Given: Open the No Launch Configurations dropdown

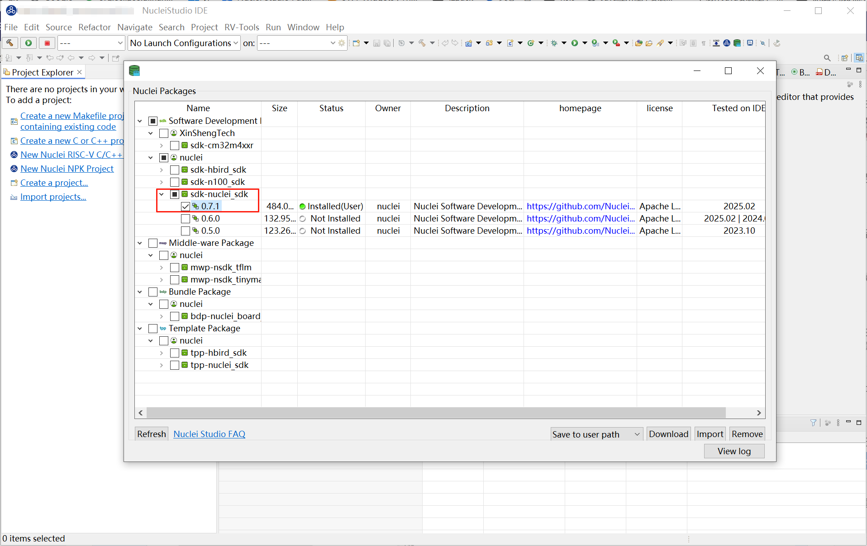Looking at the screenshot, I should pos(184,43).
